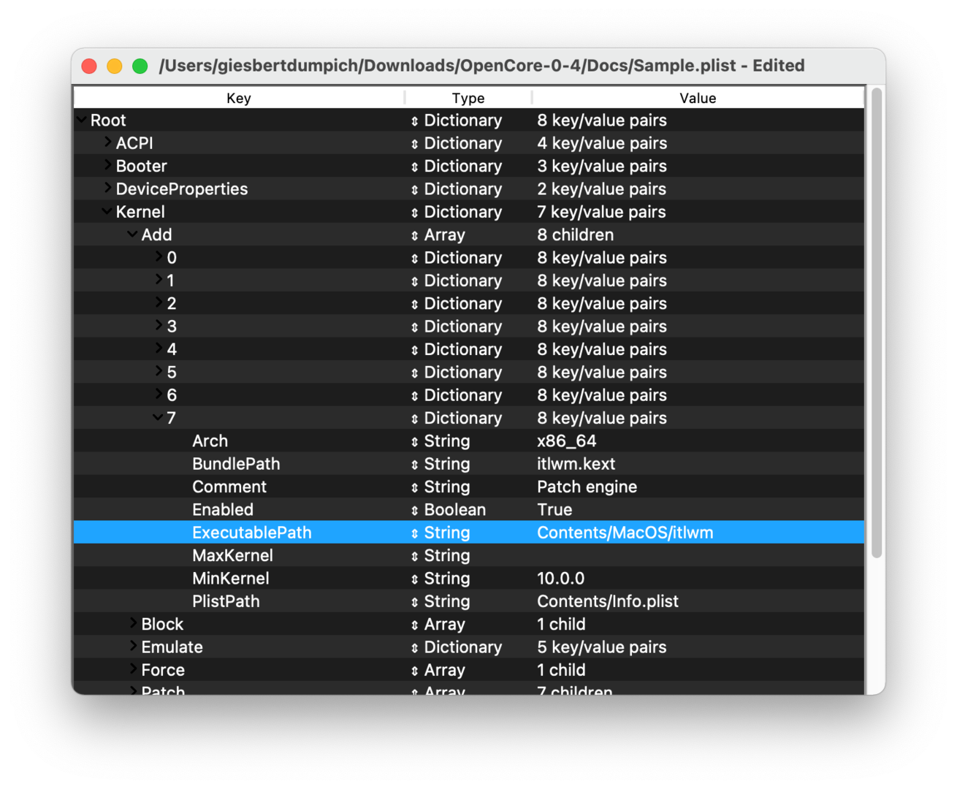Open type popup for Force row

click(414, 671)
